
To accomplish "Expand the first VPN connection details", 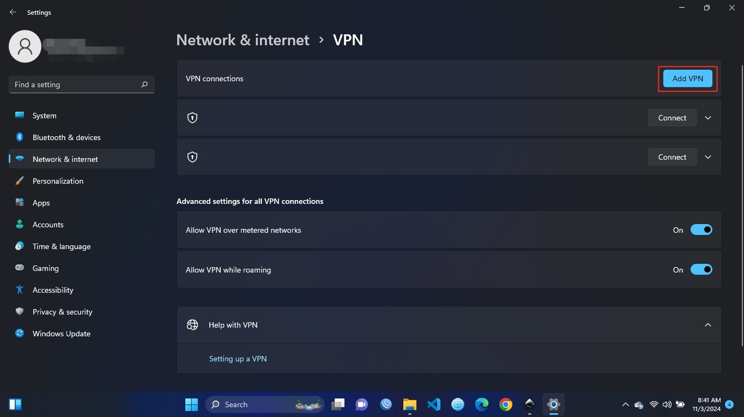I will pos(708,118).
